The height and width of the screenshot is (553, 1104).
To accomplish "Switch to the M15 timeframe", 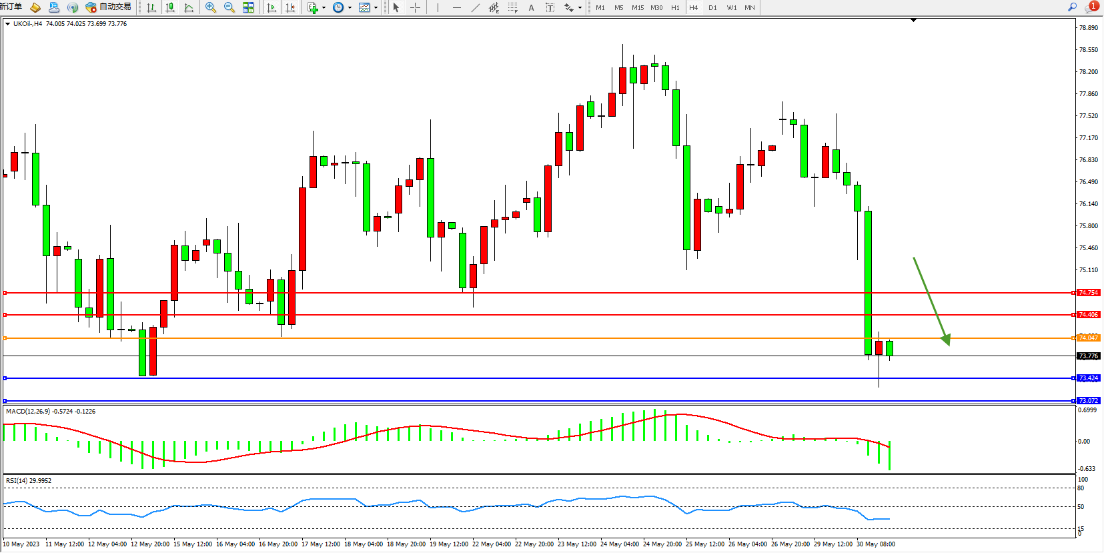I will click(638, 7).
